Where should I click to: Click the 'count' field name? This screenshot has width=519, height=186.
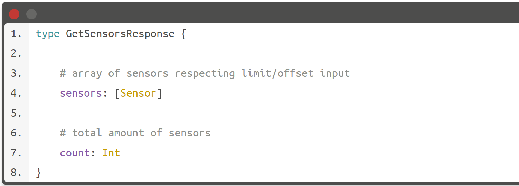(x=75, y=153)
